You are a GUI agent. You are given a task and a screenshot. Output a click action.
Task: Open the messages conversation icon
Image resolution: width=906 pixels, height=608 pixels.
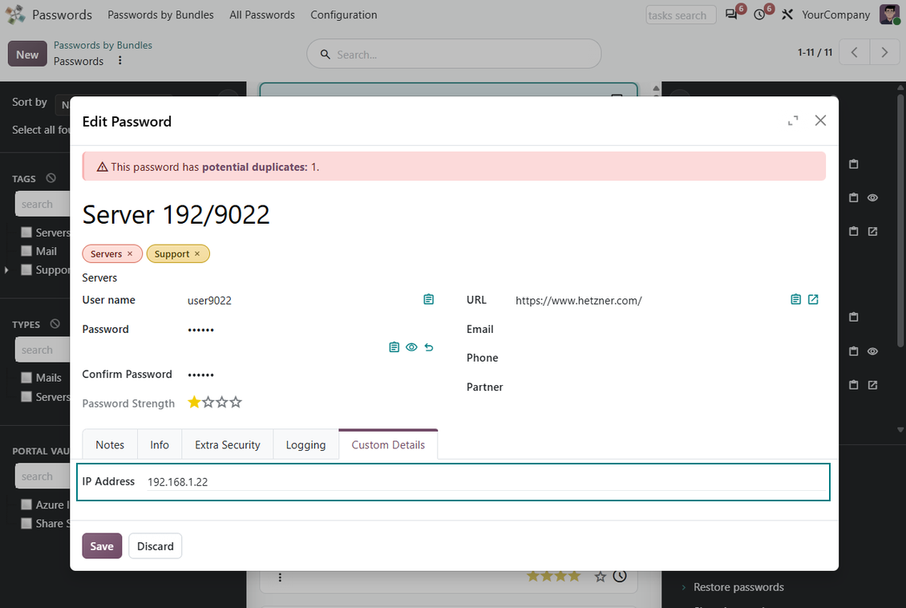[x=731, y=14]
